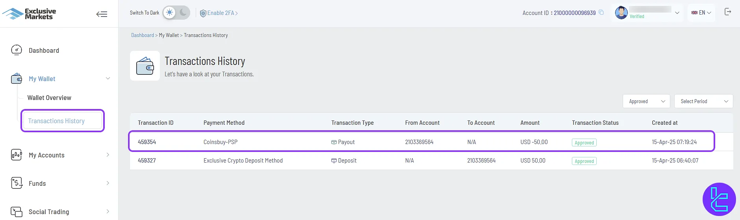Click the Created at column header
The image size is (740, 220).
(x=665, y=123)
